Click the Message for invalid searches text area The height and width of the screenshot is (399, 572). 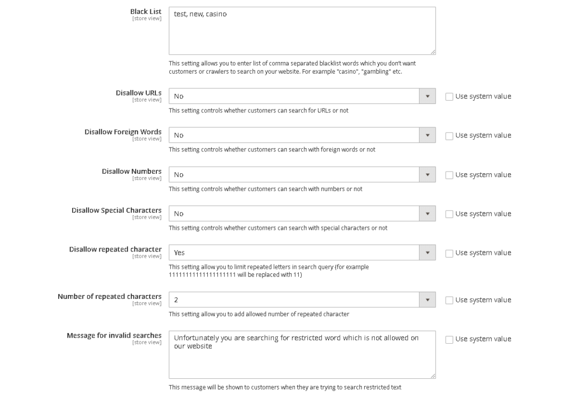[302, 358]
